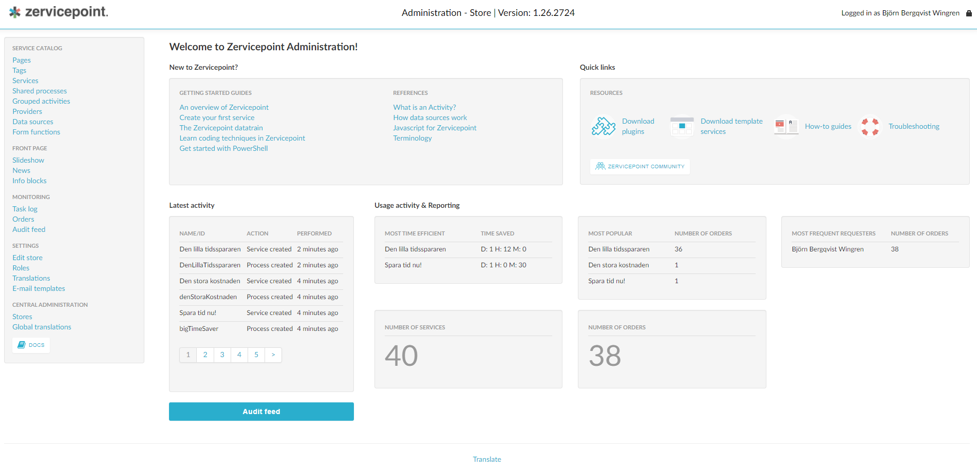The image size is (977, 470).
Task: Select page 1 in pagination
Action: click(x=188, y=355)
